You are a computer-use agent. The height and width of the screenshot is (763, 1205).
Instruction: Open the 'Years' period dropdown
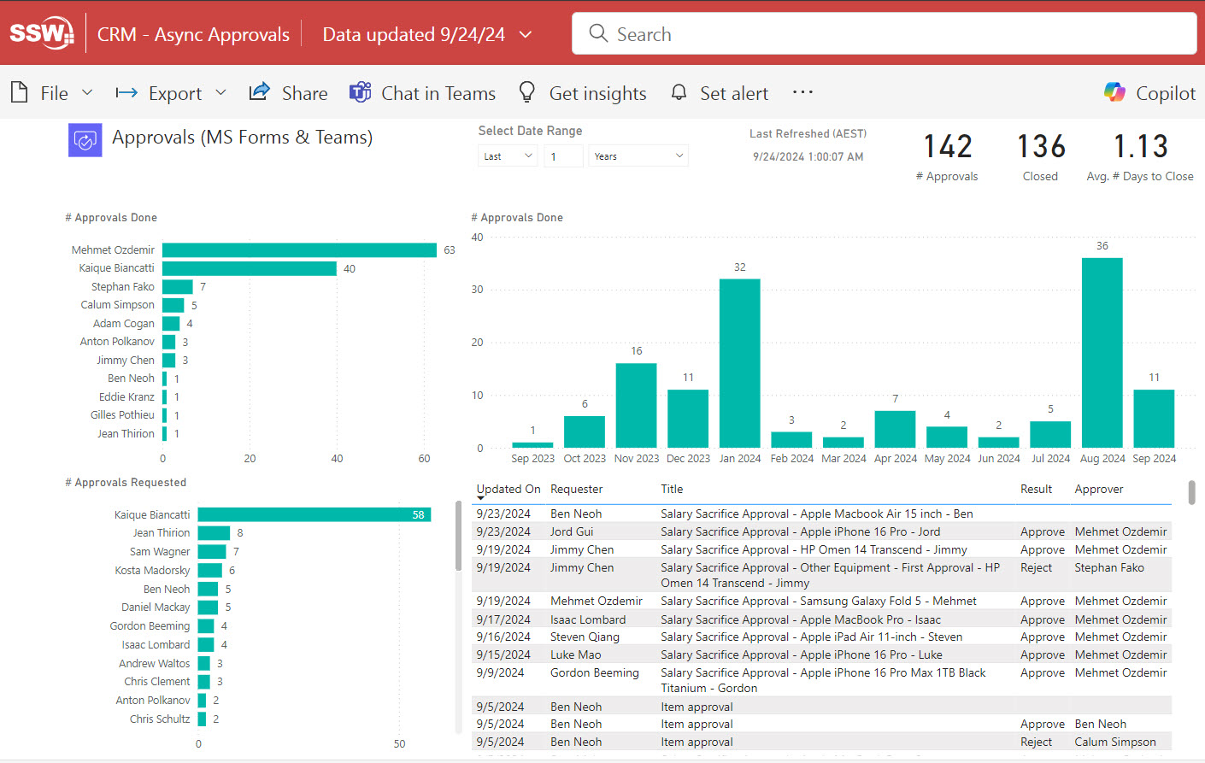638,156
